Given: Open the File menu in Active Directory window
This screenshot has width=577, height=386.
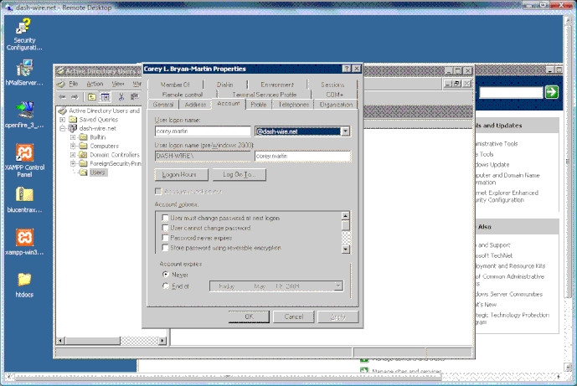Looking at the screenshot, I should pos(74,84).
